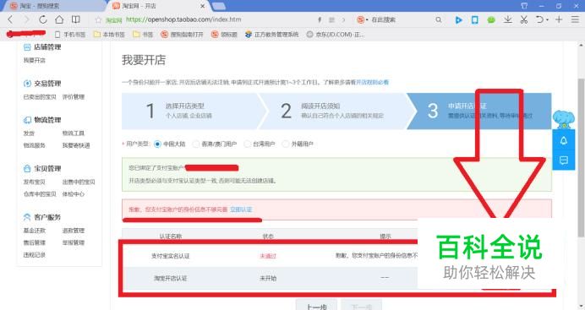This screenshot has width=585, height=310.
Task: Open the 本地书签 bookmarks folder
Action: click(x=109, y=35)
